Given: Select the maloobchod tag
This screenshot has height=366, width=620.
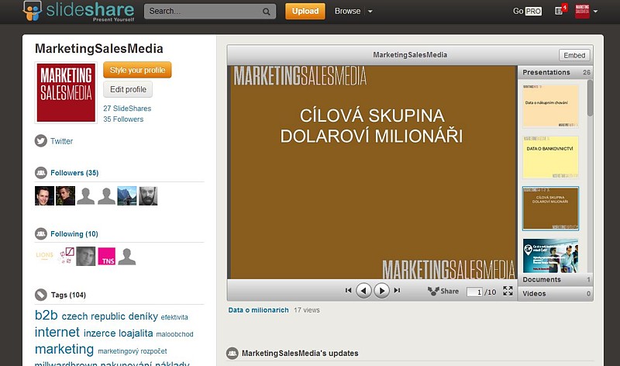Looking at the screenshot, I should coord(175,334).
